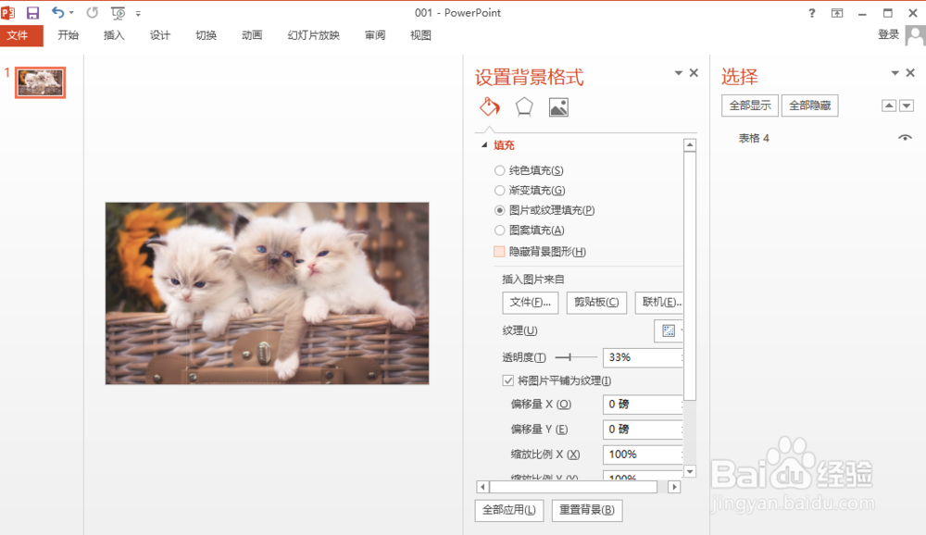Open 设置背景格式 pane options dropdown arrow
This screenshot has width=926, height=535.
pos(679,72)
